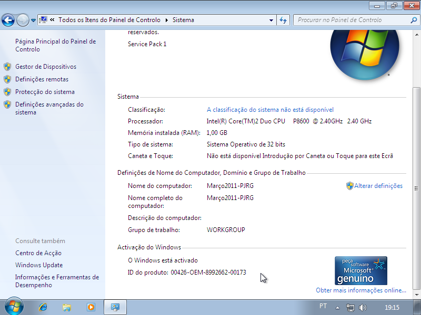Click the shield icon next to Alterar definições
The width and height of the screenshot is (421, 315).
pyautogui.click(x=349, y=186)
